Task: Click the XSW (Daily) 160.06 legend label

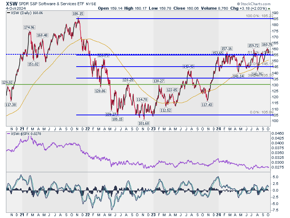Action: 27,13
